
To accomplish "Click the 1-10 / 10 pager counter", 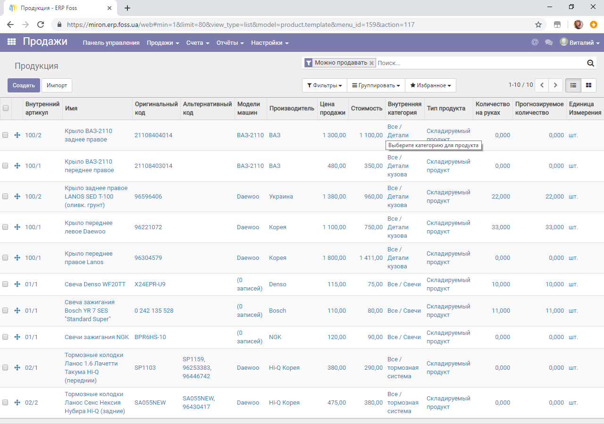I will click(520, 85).
